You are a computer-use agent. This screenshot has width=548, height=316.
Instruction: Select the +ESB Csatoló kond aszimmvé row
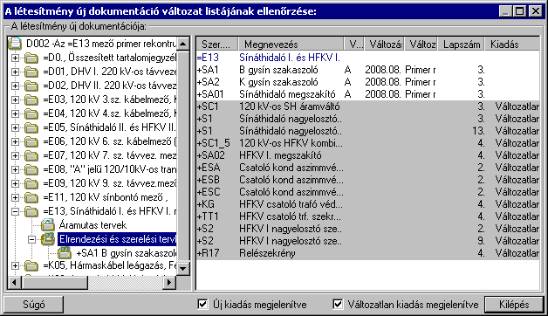(367, 180)
